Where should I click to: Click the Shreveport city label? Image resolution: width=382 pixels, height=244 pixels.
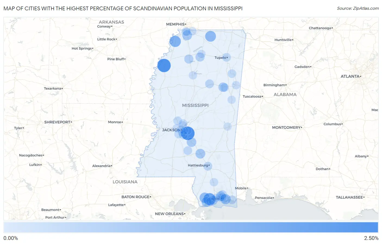[x=57, y=122]
